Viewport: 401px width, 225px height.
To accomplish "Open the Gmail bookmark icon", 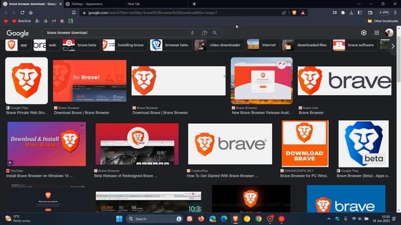I will click(54, 21).
